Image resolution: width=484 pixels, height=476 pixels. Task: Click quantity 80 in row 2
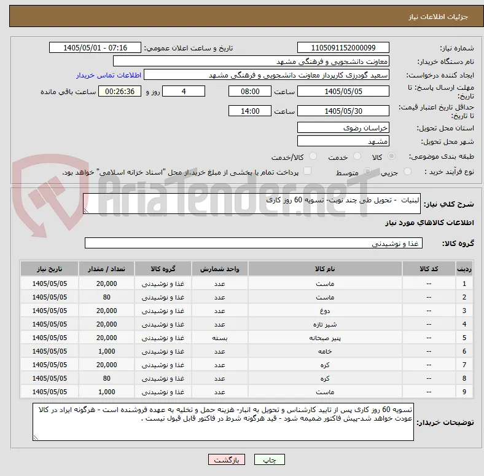point(106,297)
